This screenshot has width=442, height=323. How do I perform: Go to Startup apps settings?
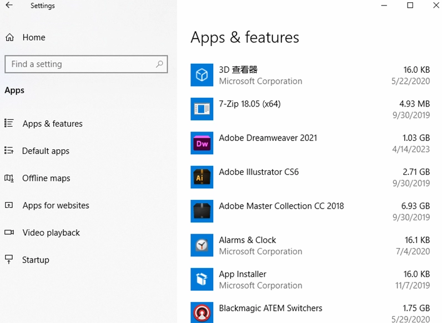(36, 260)
